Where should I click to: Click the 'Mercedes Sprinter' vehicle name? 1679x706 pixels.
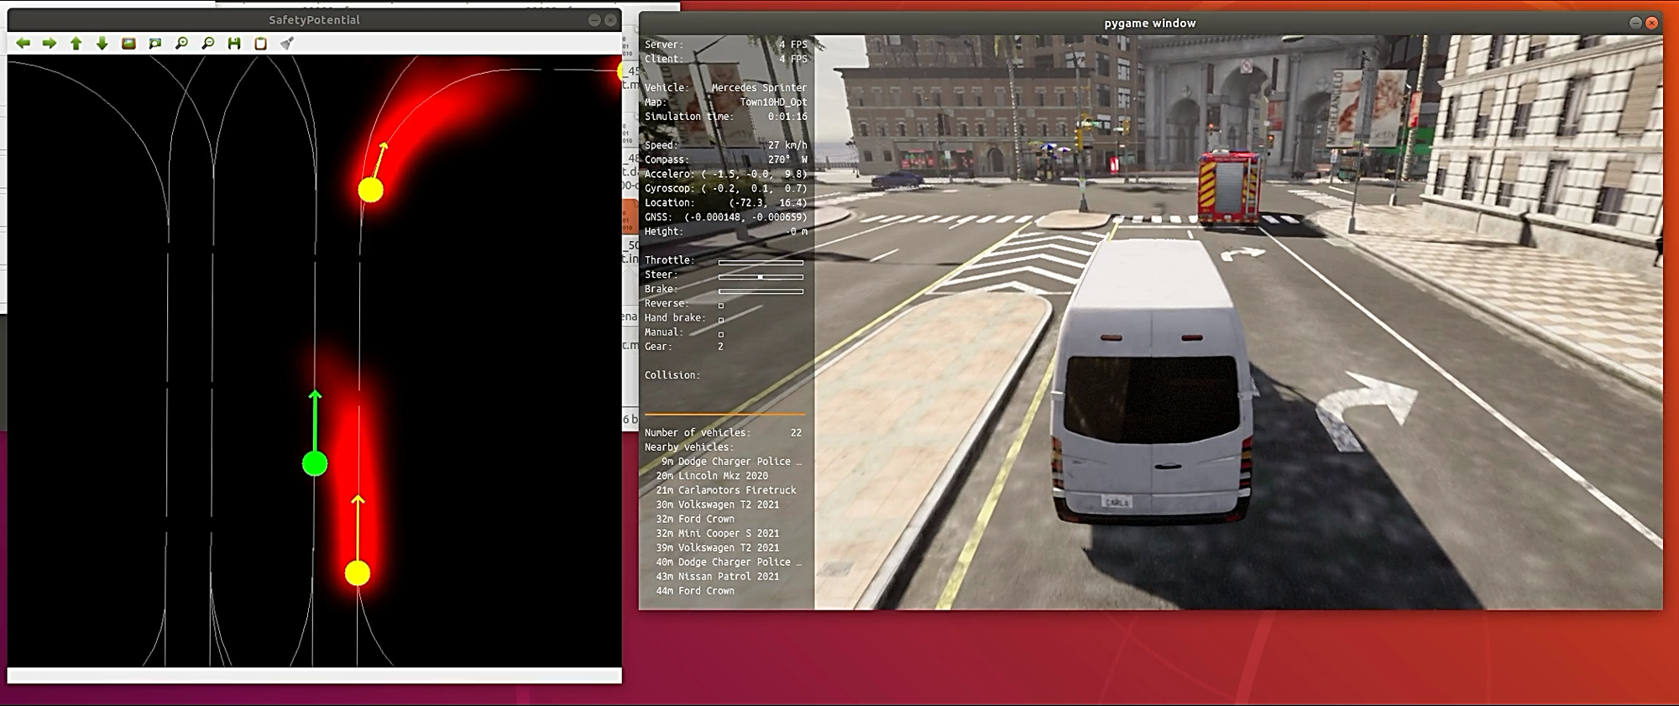759,88
